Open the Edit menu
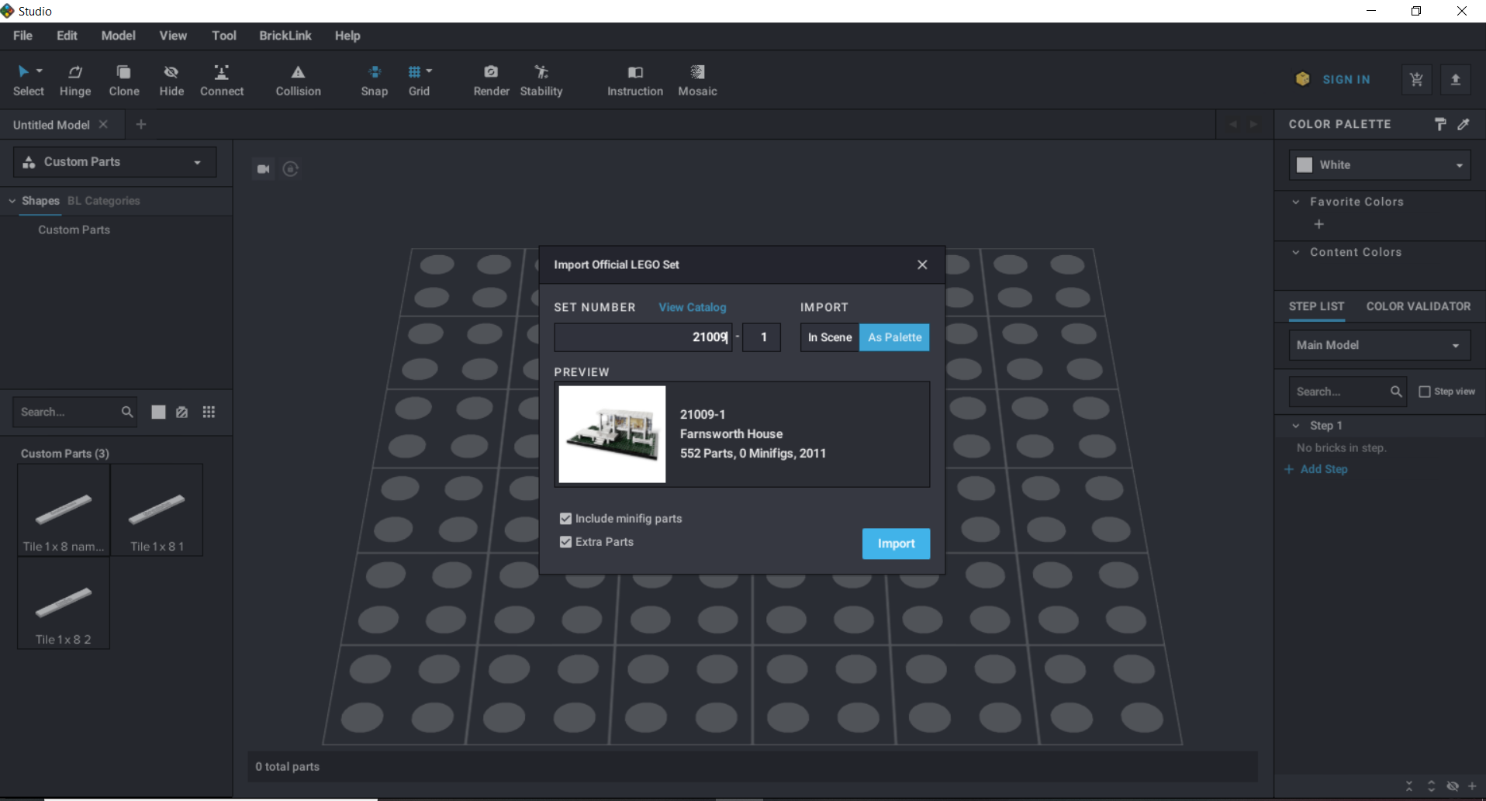Image resolution: width=1486 pixels, height=801 pixels. tap(67, 36)
